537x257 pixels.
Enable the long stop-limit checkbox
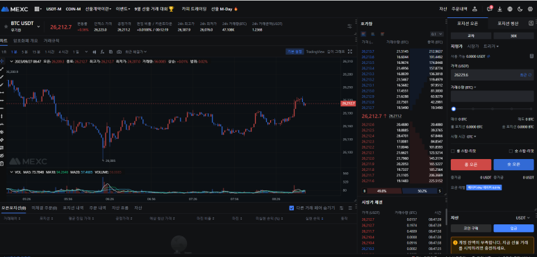pyautogui.click(x=453, y=151)
